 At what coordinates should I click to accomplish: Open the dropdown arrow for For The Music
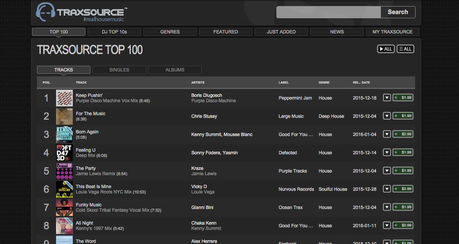pos(387,116)
